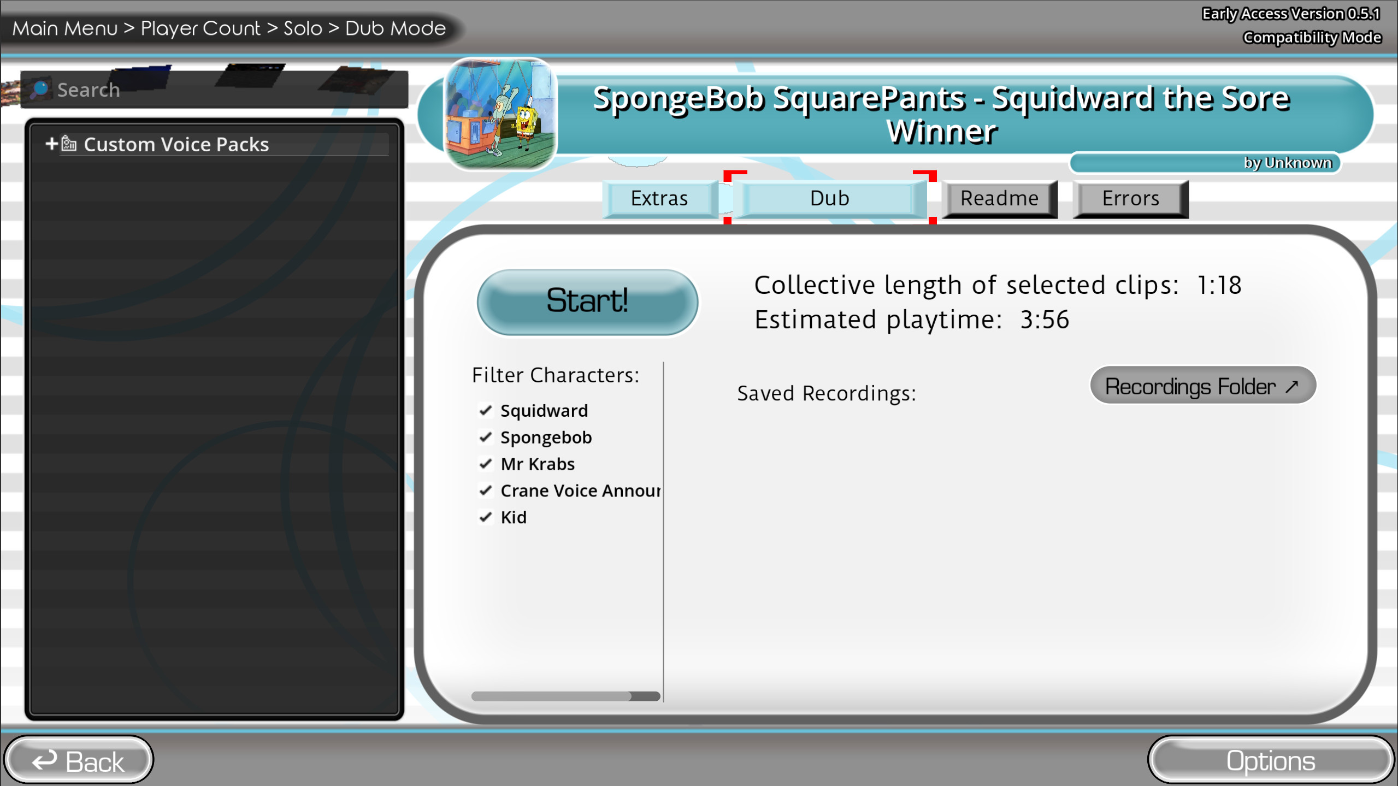Click the character list horizontal scrollbar
Screen dimensions: 1398x786
pos(565,696)
